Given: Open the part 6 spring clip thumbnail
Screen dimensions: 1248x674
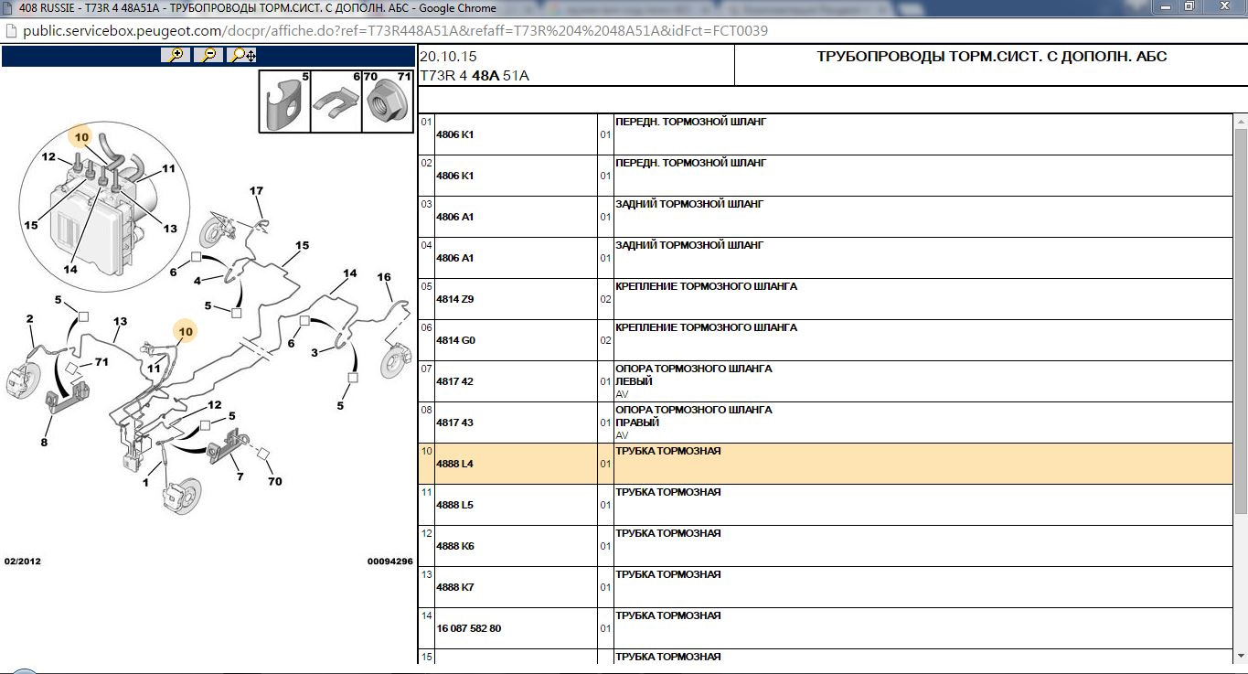Looking at the screenshot, I should tap(336, 102).
